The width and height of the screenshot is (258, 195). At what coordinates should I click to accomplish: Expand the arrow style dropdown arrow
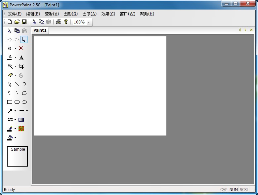15,111
